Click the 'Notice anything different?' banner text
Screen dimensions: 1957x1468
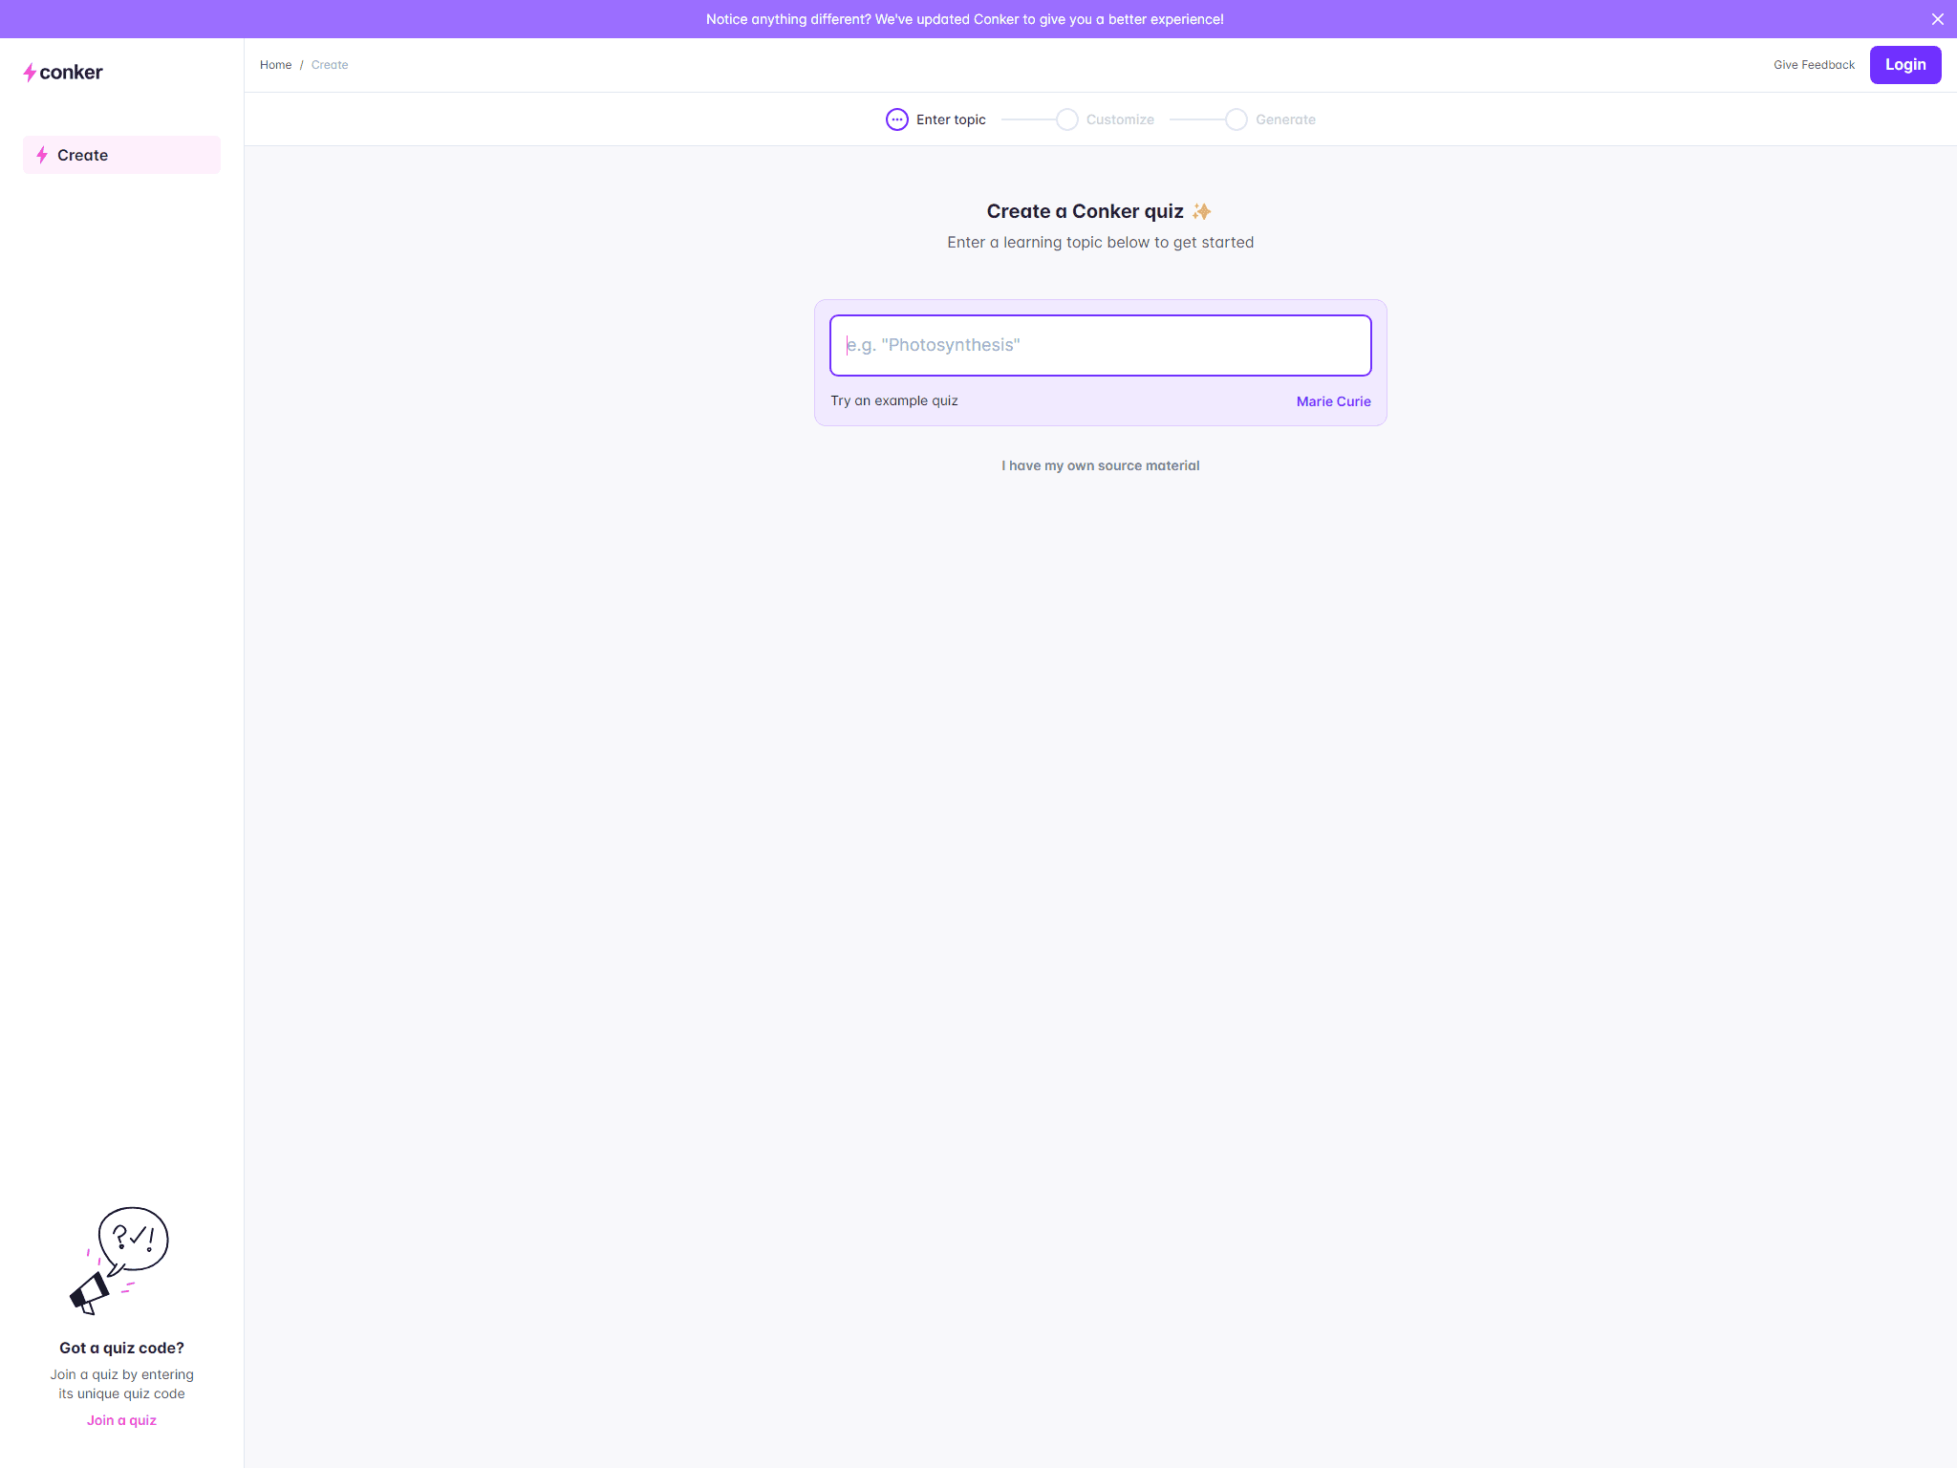point(964,19)
